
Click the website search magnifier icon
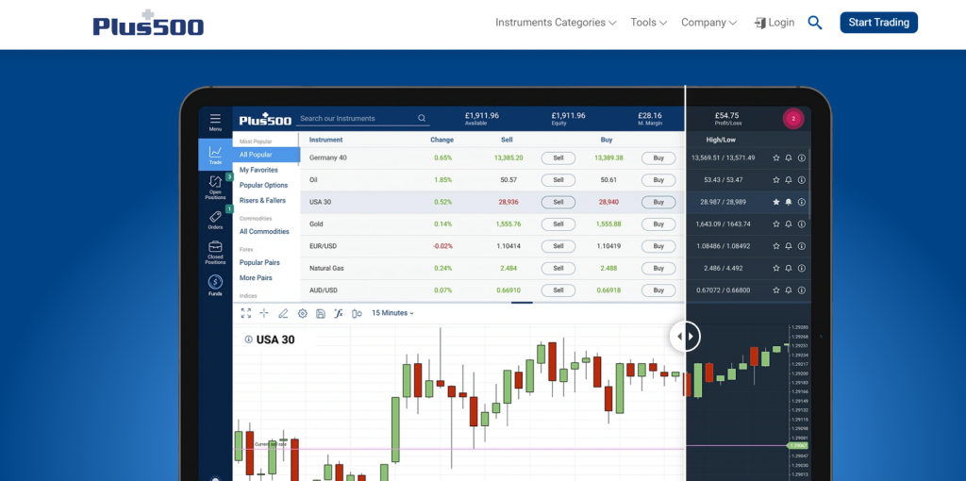point(814,23)
